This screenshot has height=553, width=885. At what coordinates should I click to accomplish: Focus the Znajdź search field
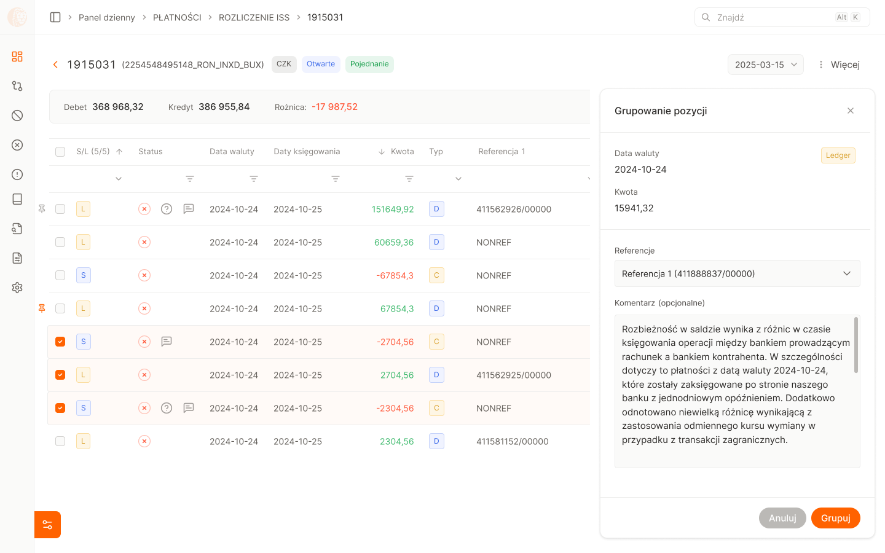point(782,17)
